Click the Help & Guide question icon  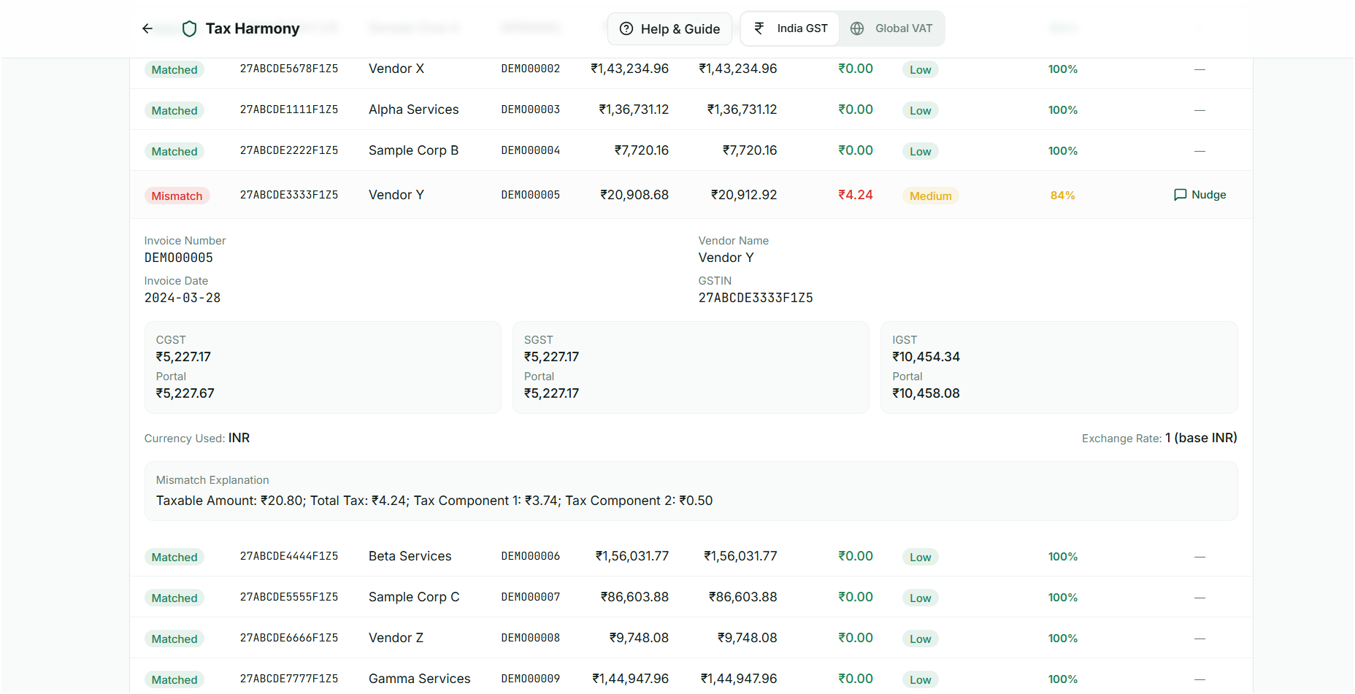coord(626,28)
